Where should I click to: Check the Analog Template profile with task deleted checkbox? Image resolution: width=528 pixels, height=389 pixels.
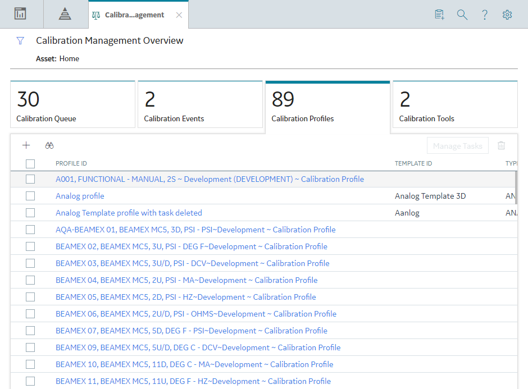coord(30,213)
